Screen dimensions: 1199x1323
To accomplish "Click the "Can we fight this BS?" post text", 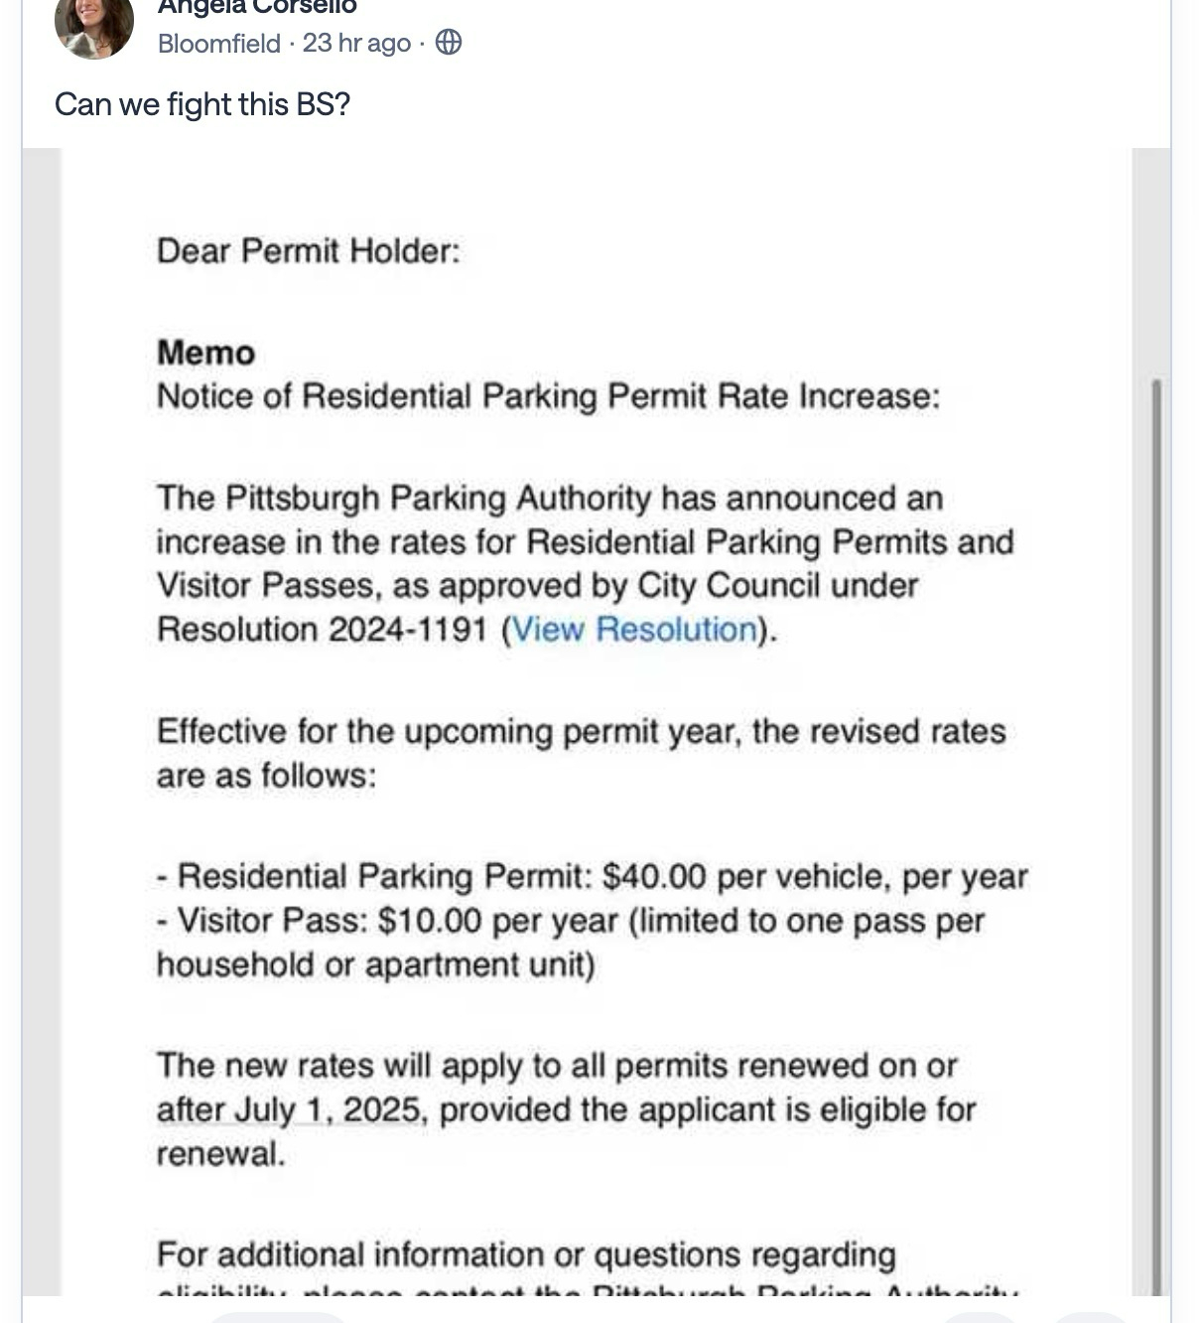I will (202, 104).
